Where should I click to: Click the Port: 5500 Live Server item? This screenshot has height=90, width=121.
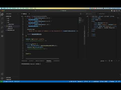pyautogui.click(x=104, y=81)
